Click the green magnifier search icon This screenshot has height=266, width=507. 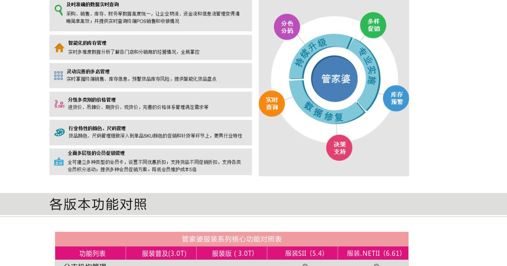tap(59, 10)
